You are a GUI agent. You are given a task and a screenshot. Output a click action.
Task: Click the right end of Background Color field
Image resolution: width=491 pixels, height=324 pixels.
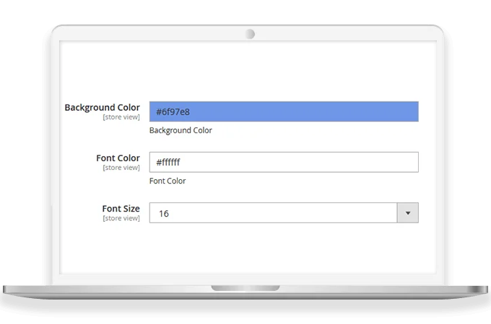click(x=404, y=112)
